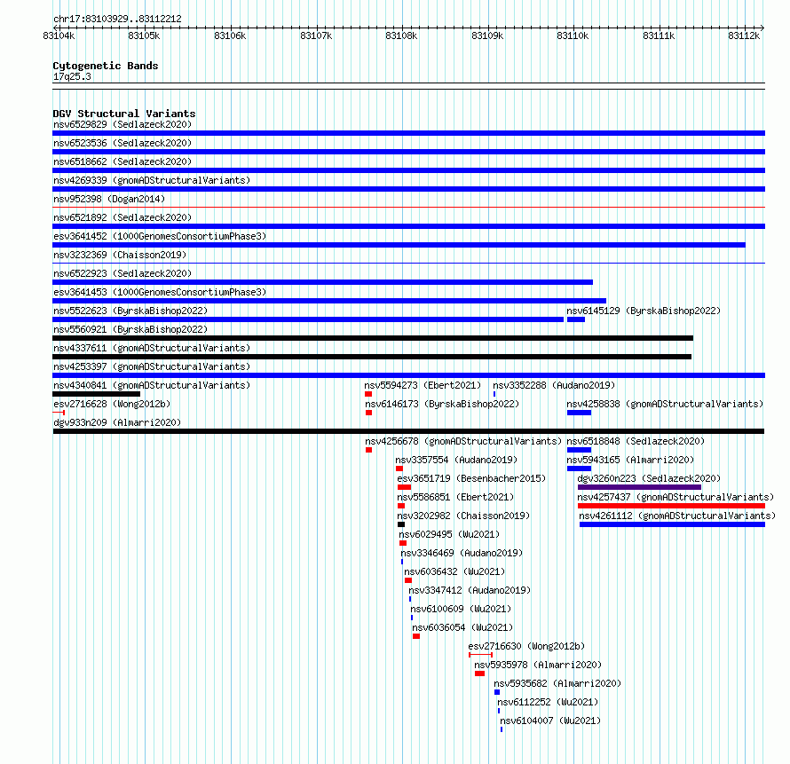This screenshot has width=790, height=764.
Task: Click first esv3641452 1000Genomes variant label
Action: pyautogui.click(x=160, y=236)
